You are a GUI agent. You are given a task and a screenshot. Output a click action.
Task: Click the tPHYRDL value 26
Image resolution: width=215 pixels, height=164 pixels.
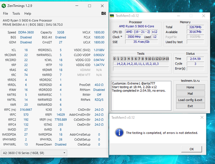[60, 139]
